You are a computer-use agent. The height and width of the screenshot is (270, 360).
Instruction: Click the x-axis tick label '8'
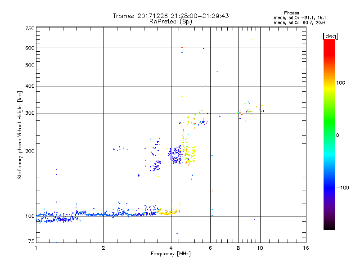click(238, 248)
